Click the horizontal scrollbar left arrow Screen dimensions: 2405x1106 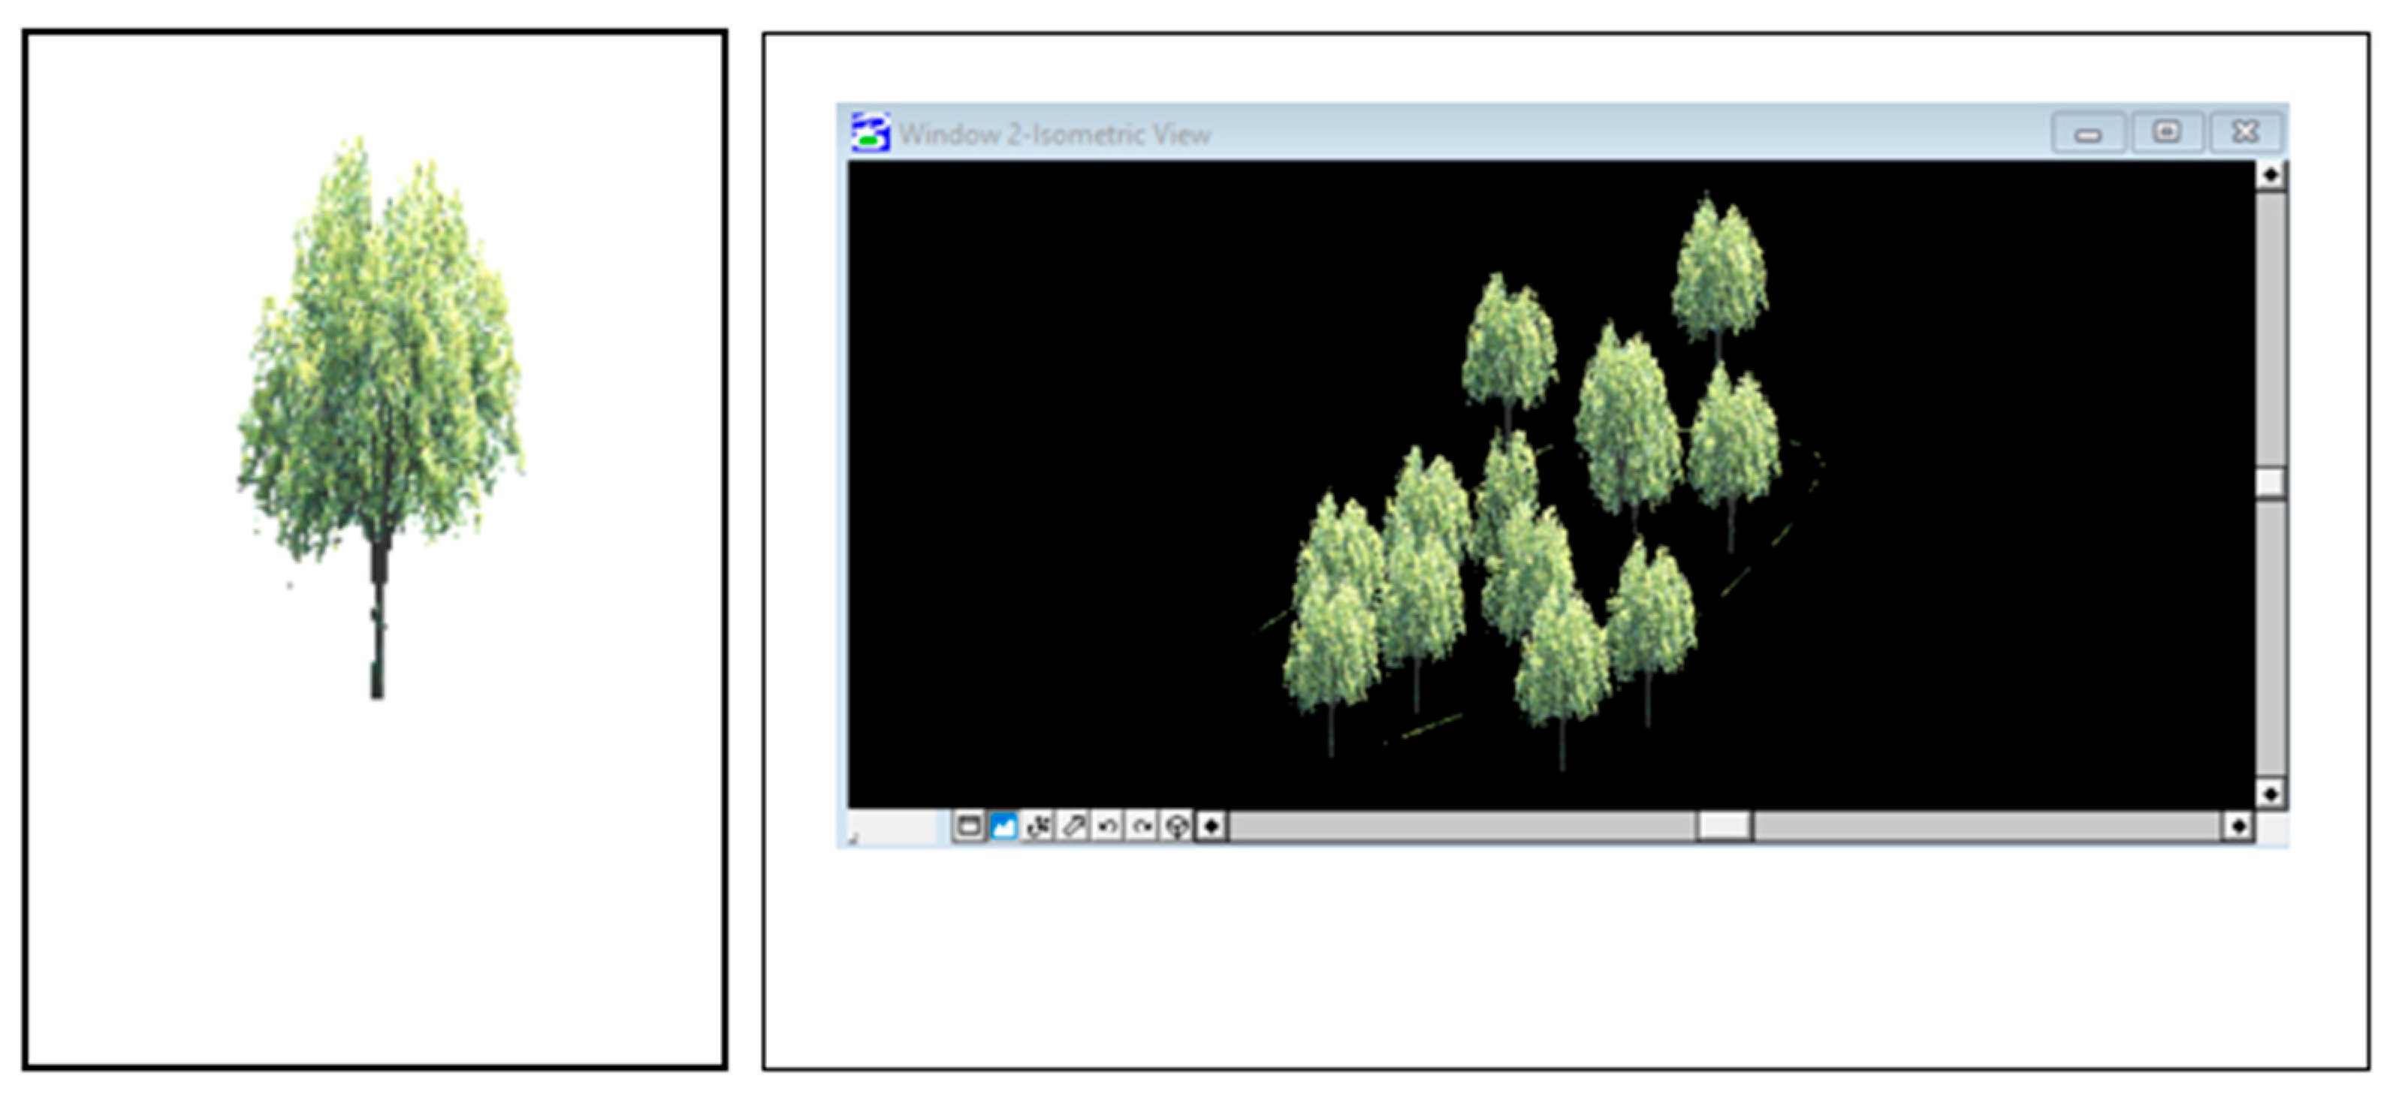pos(1211,826)
